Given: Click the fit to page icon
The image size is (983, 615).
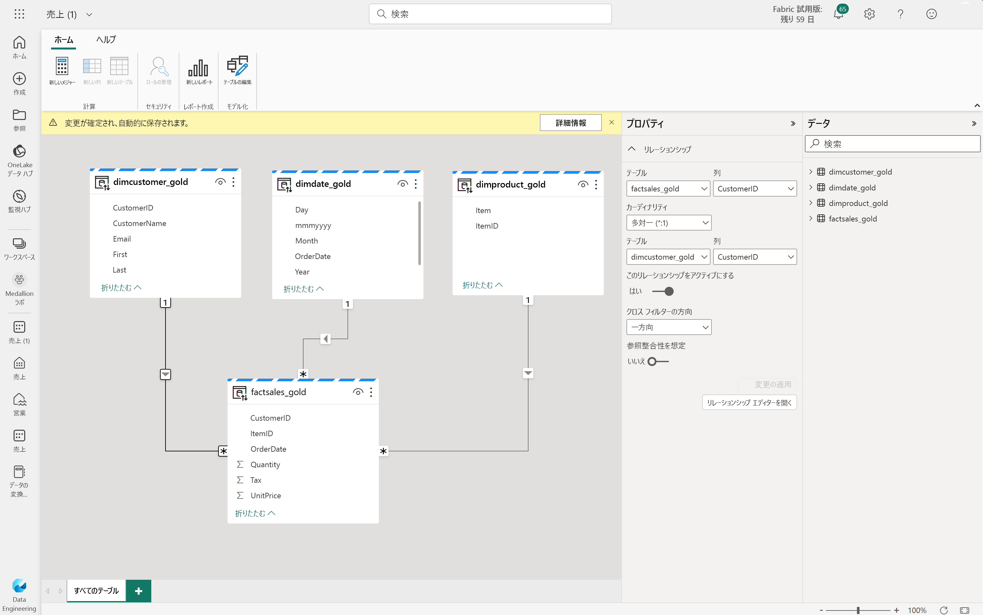Looking at the screenshot, I should [964, 610].
